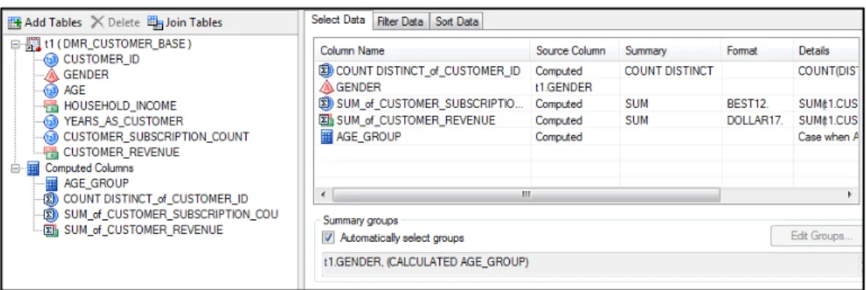Select AGE_GROUP under Computed Columns

[x=96, y=183]
